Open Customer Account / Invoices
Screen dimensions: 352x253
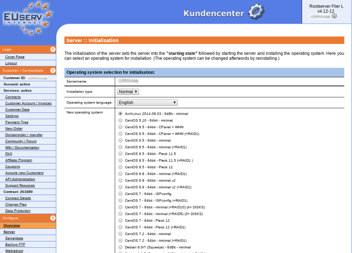click(x=28, y=103)
